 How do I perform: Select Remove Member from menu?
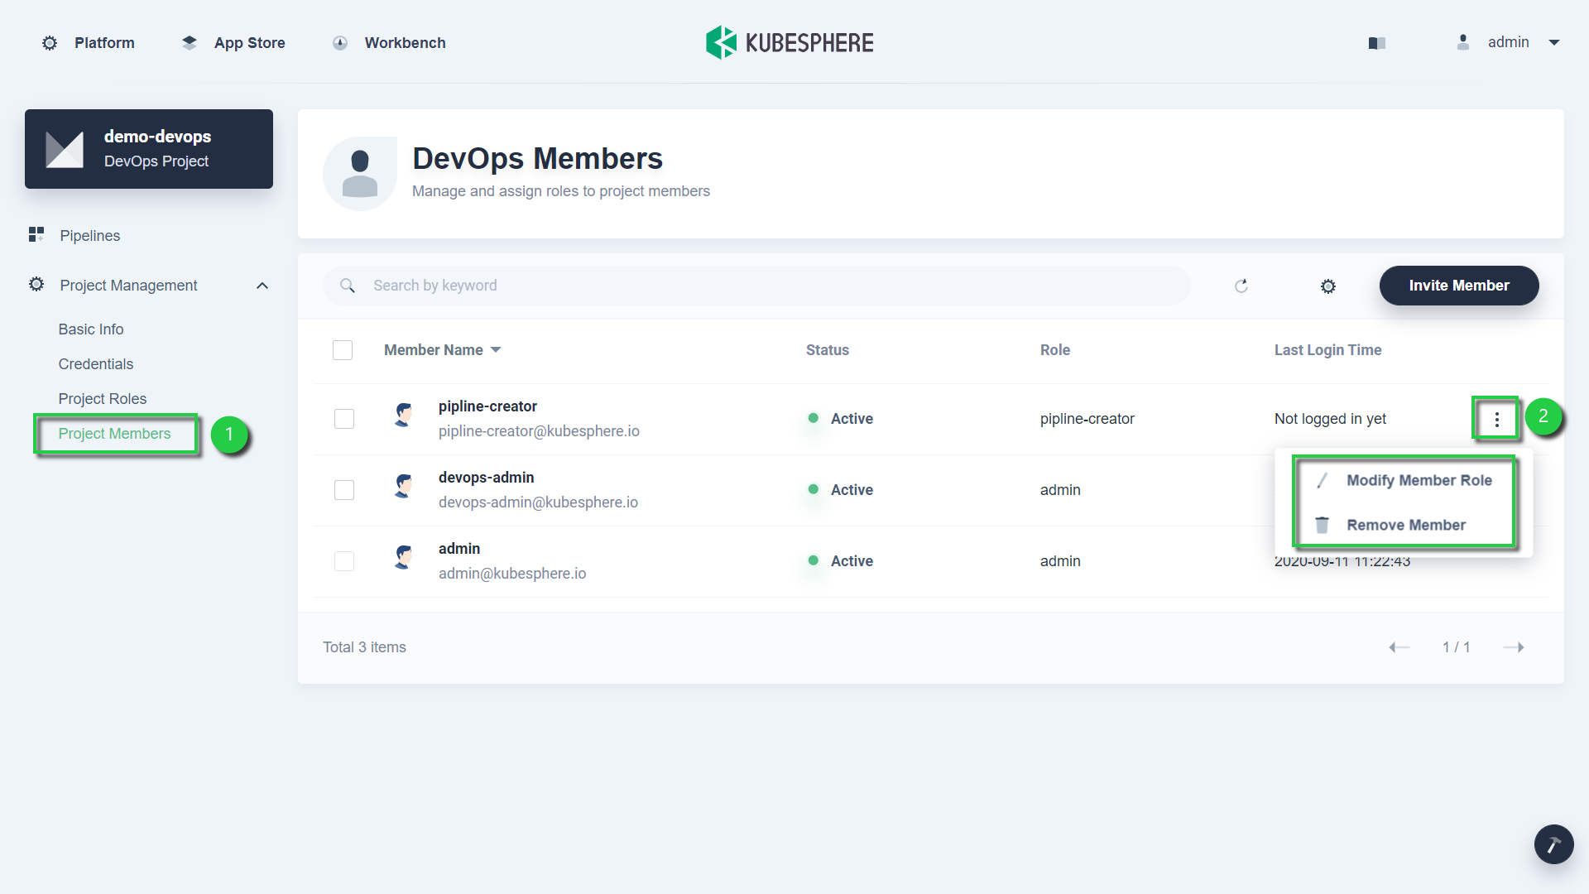1405,525
